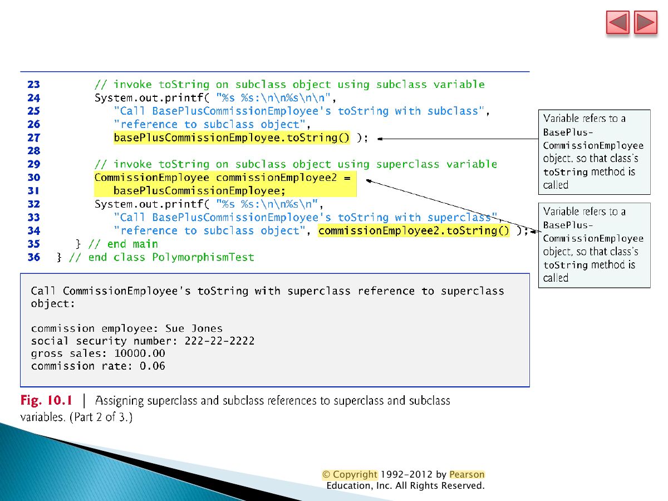Click output 'commission rate: 0.06'

pyautogui.click(x=98, y=366)
